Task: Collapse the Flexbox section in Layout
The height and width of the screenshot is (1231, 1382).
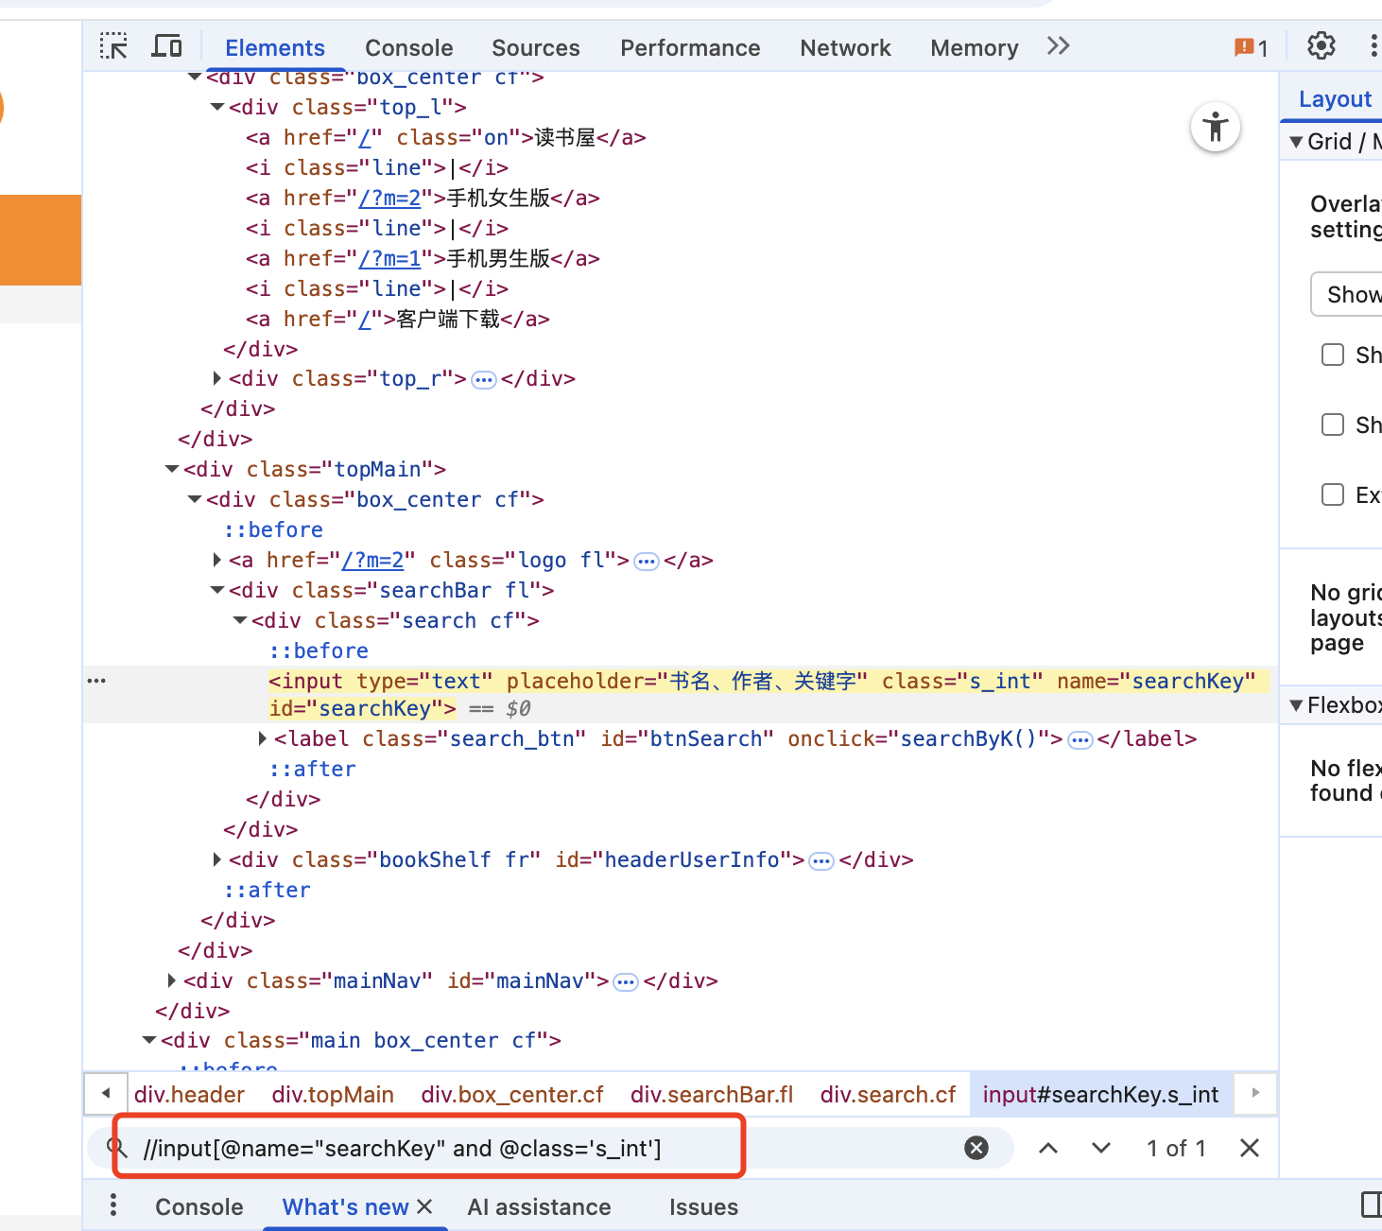Action: [x=1296, y=705]
